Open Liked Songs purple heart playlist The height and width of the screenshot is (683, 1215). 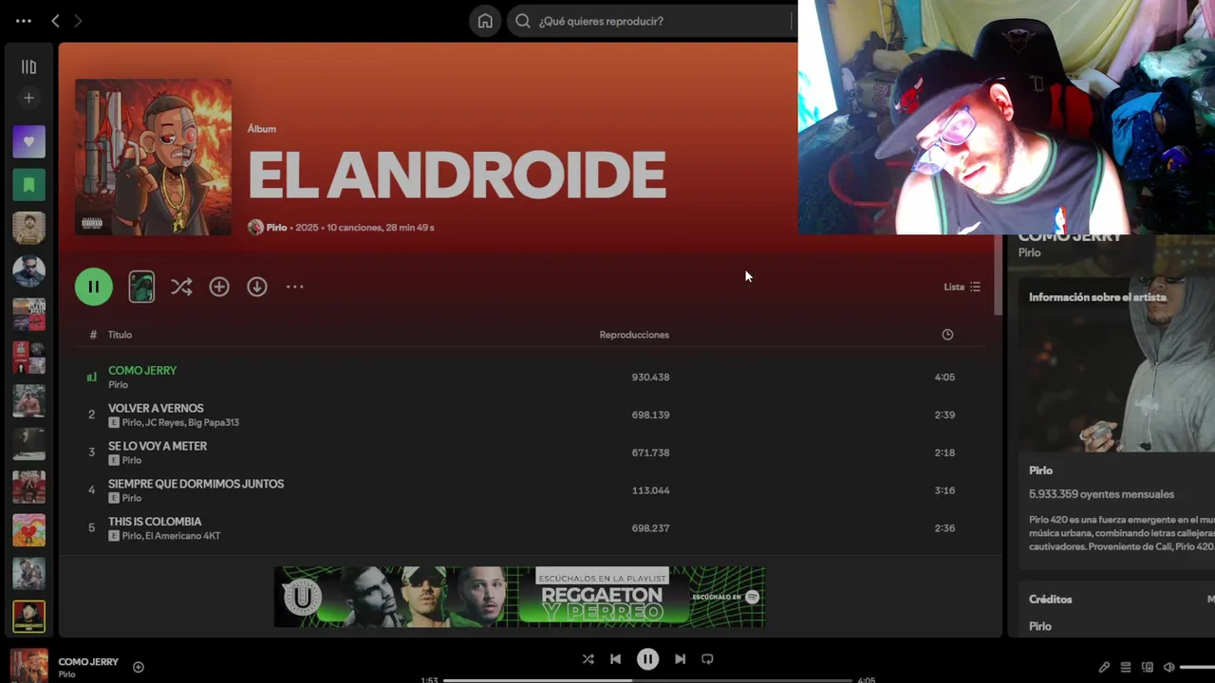[28, 141]
